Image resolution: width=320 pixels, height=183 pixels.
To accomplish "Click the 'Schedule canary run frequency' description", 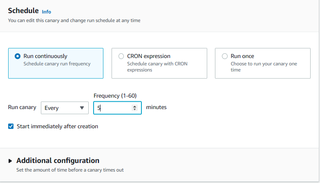I will (57, 64).
